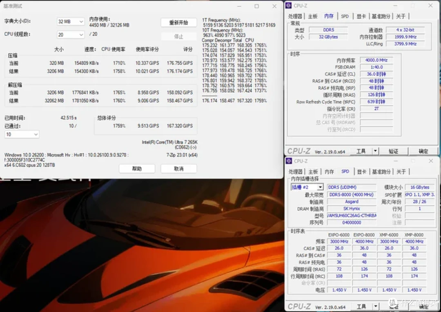The height and width of the screenshot is (312, 441).
Task: Switch to 主板 tab in the bottom CPU-Z window
Action: [x=313, y=172]
